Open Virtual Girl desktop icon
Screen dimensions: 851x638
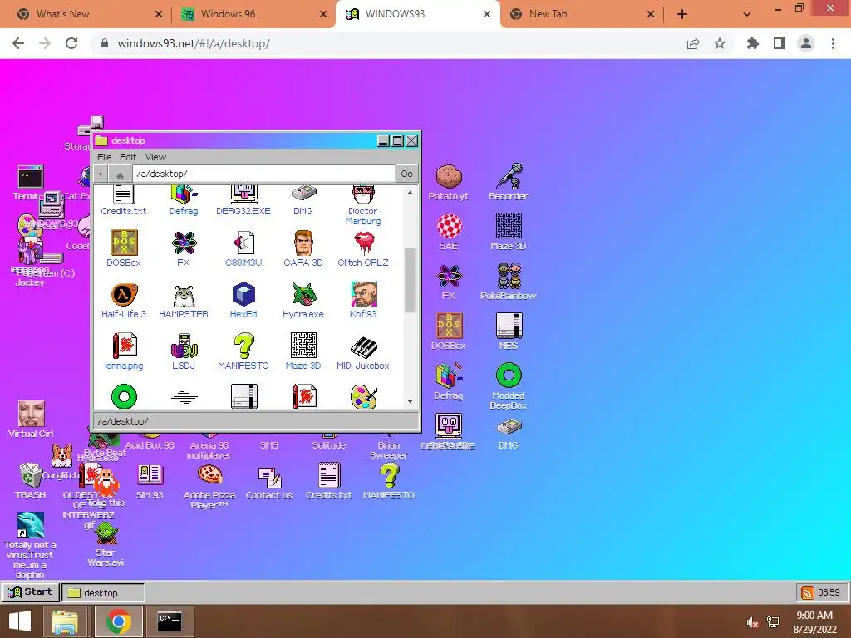31,420
